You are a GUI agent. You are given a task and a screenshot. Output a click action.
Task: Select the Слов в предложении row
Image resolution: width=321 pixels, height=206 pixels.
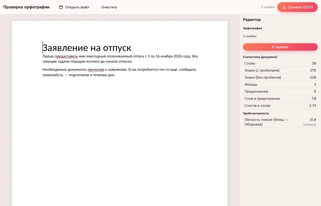280,98
